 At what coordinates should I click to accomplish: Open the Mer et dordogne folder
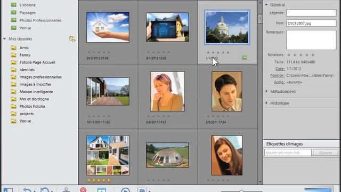34,99
